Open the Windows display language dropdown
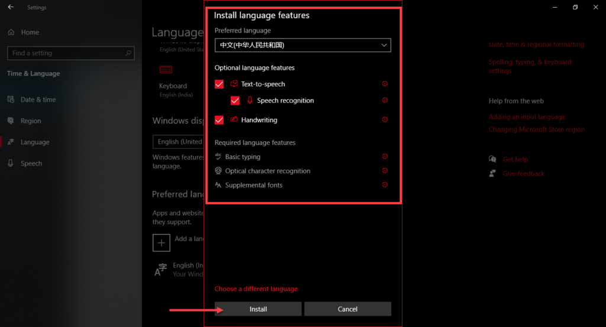 pos(178,142)
